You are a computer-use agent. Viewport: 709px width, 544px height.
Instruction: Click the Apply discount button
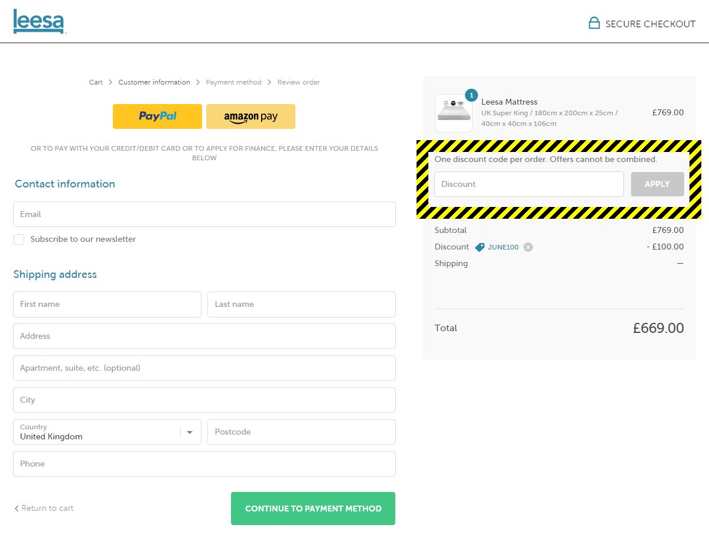coord(657,184)
